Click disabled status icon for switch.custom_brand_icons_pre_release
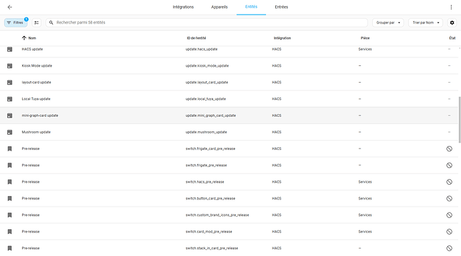461x256 pixels. point(449,215)
